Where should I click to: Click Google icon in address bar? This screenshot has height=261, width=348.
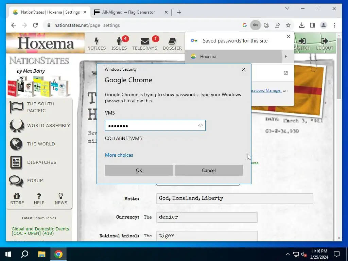245,25
